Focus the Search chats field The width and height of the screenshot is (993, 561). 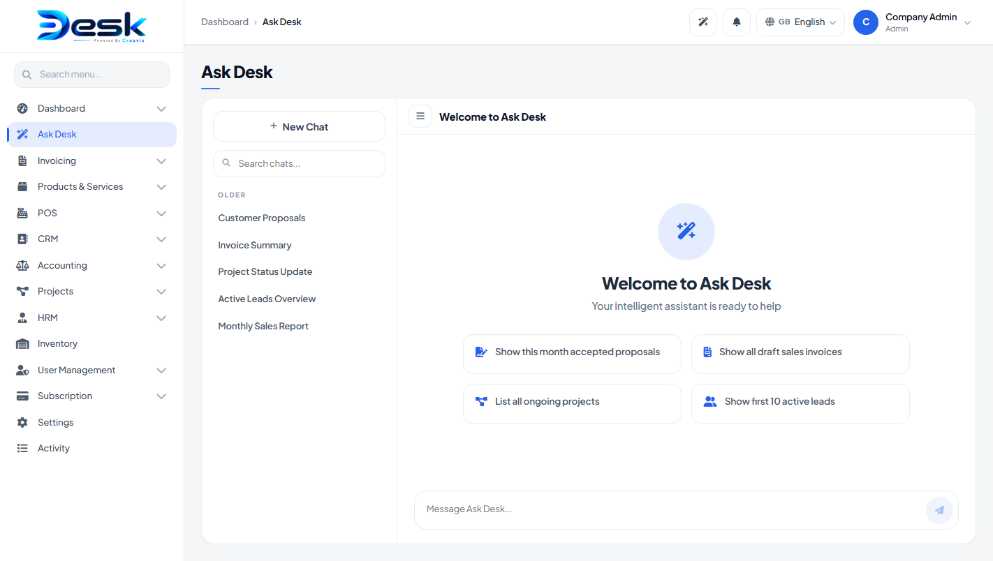[299, 163]
